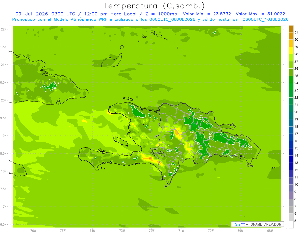Click the orange swatch between legend labels 30 and 31
The height and width of the screenshot is (234, 303).
tap(291, 36)
